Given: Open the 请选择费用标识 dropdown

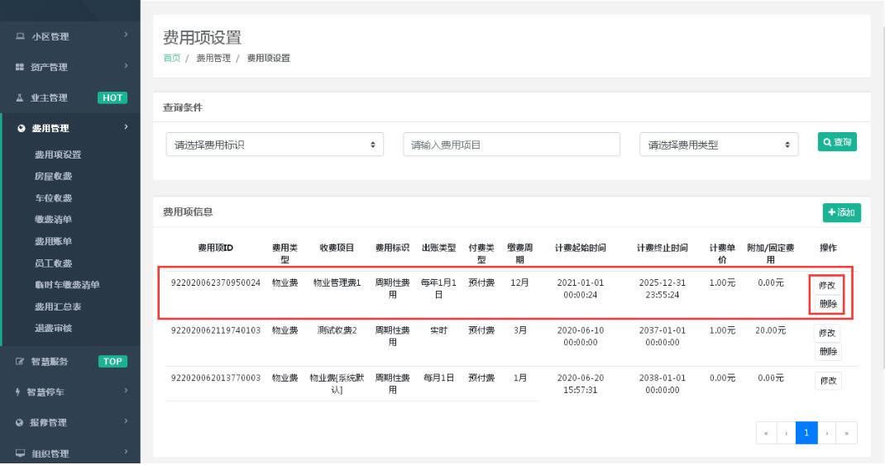Looking at the screenshot, I should [273, 145].
